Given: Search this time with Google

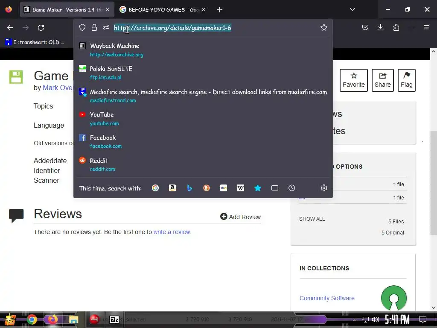Looking at the screenshot, I should (155, 188).
